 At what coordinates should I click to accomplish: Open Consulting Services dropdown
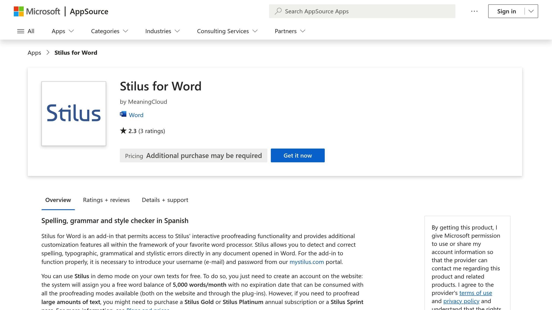(227, 31)
